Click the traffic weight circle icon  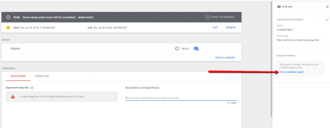[177, 48]
